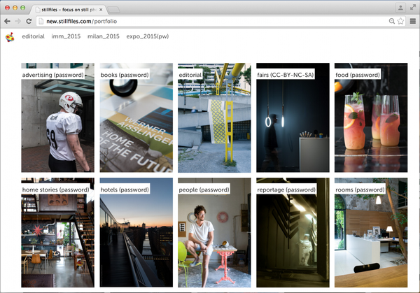Click the stillfiles colorful logo icon

(x=10, y=37)
